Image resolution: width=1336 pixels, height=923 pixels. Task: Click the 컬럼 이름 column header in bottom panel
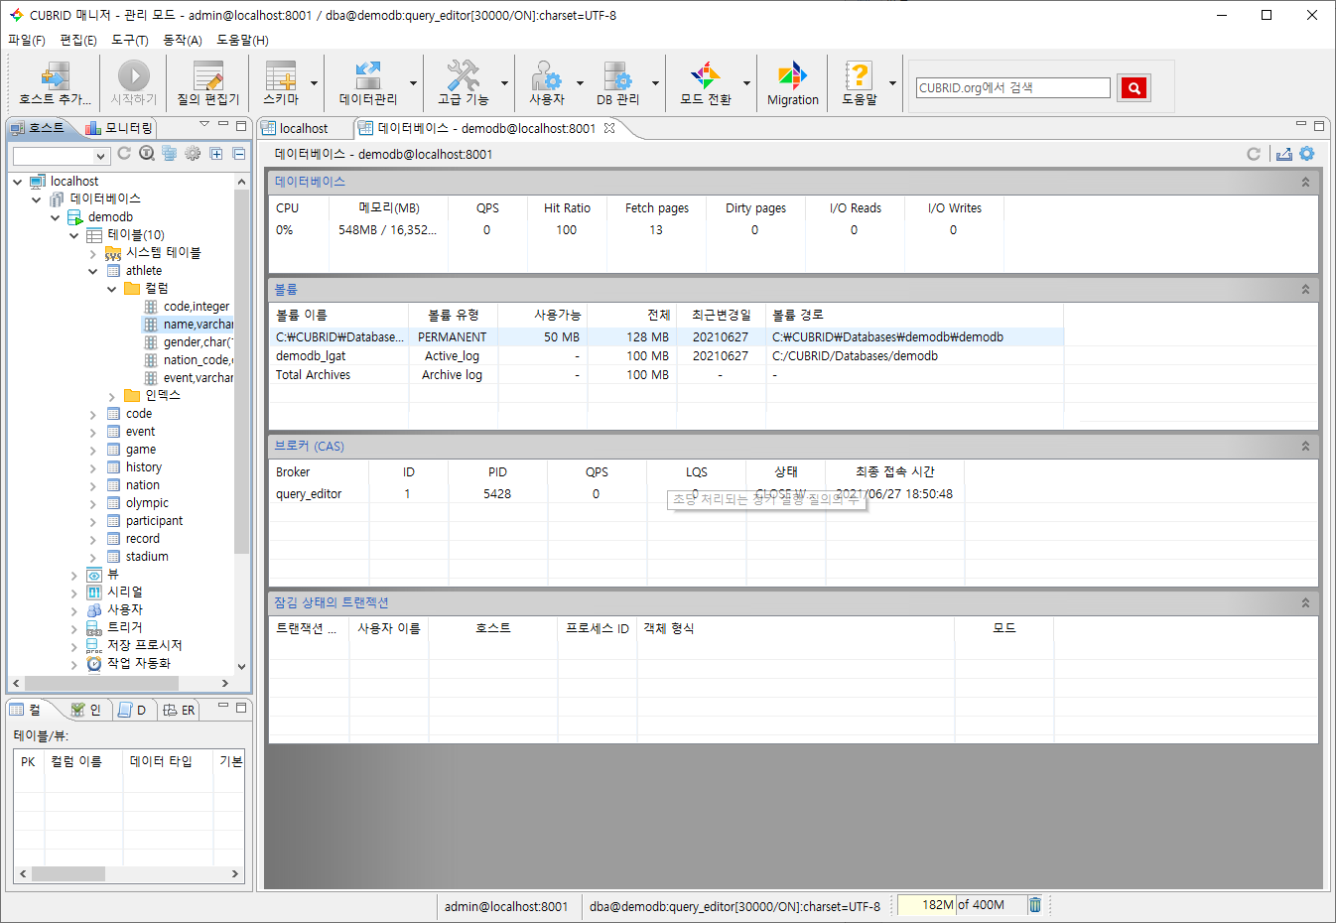[83, 761]
